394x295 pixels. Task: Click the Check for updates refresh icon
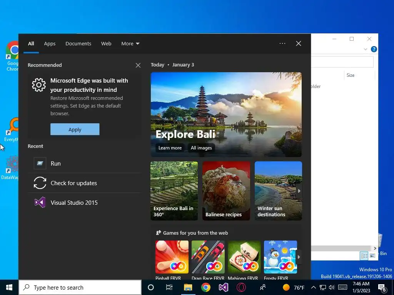click(x=40, y=183)
